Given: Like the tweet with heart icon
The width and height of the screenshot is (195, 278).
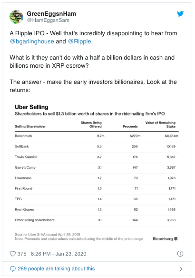Looking at the screenshot, I should 13,254.
